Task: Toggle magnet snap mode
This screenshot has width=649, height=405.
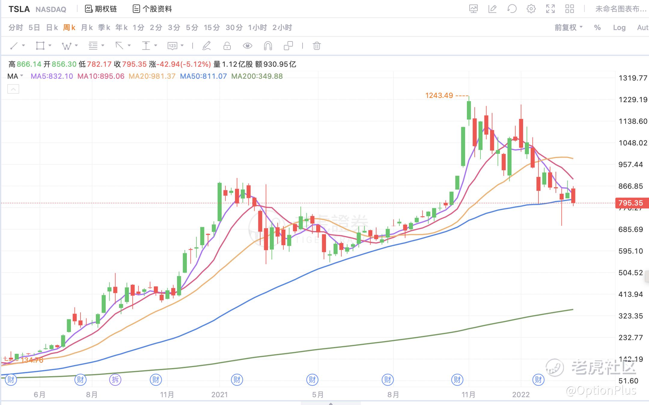Action: pyautogui.click(x=268, y=46)
